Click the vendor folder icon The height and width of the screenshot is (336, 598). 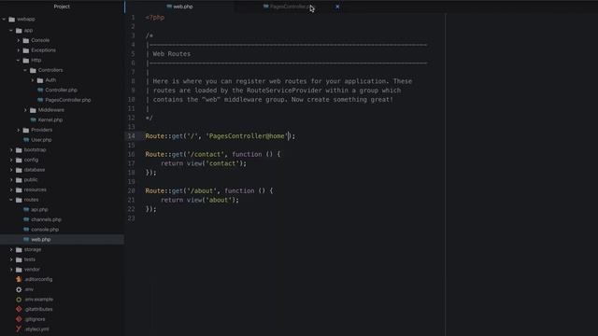coord(19,270)
